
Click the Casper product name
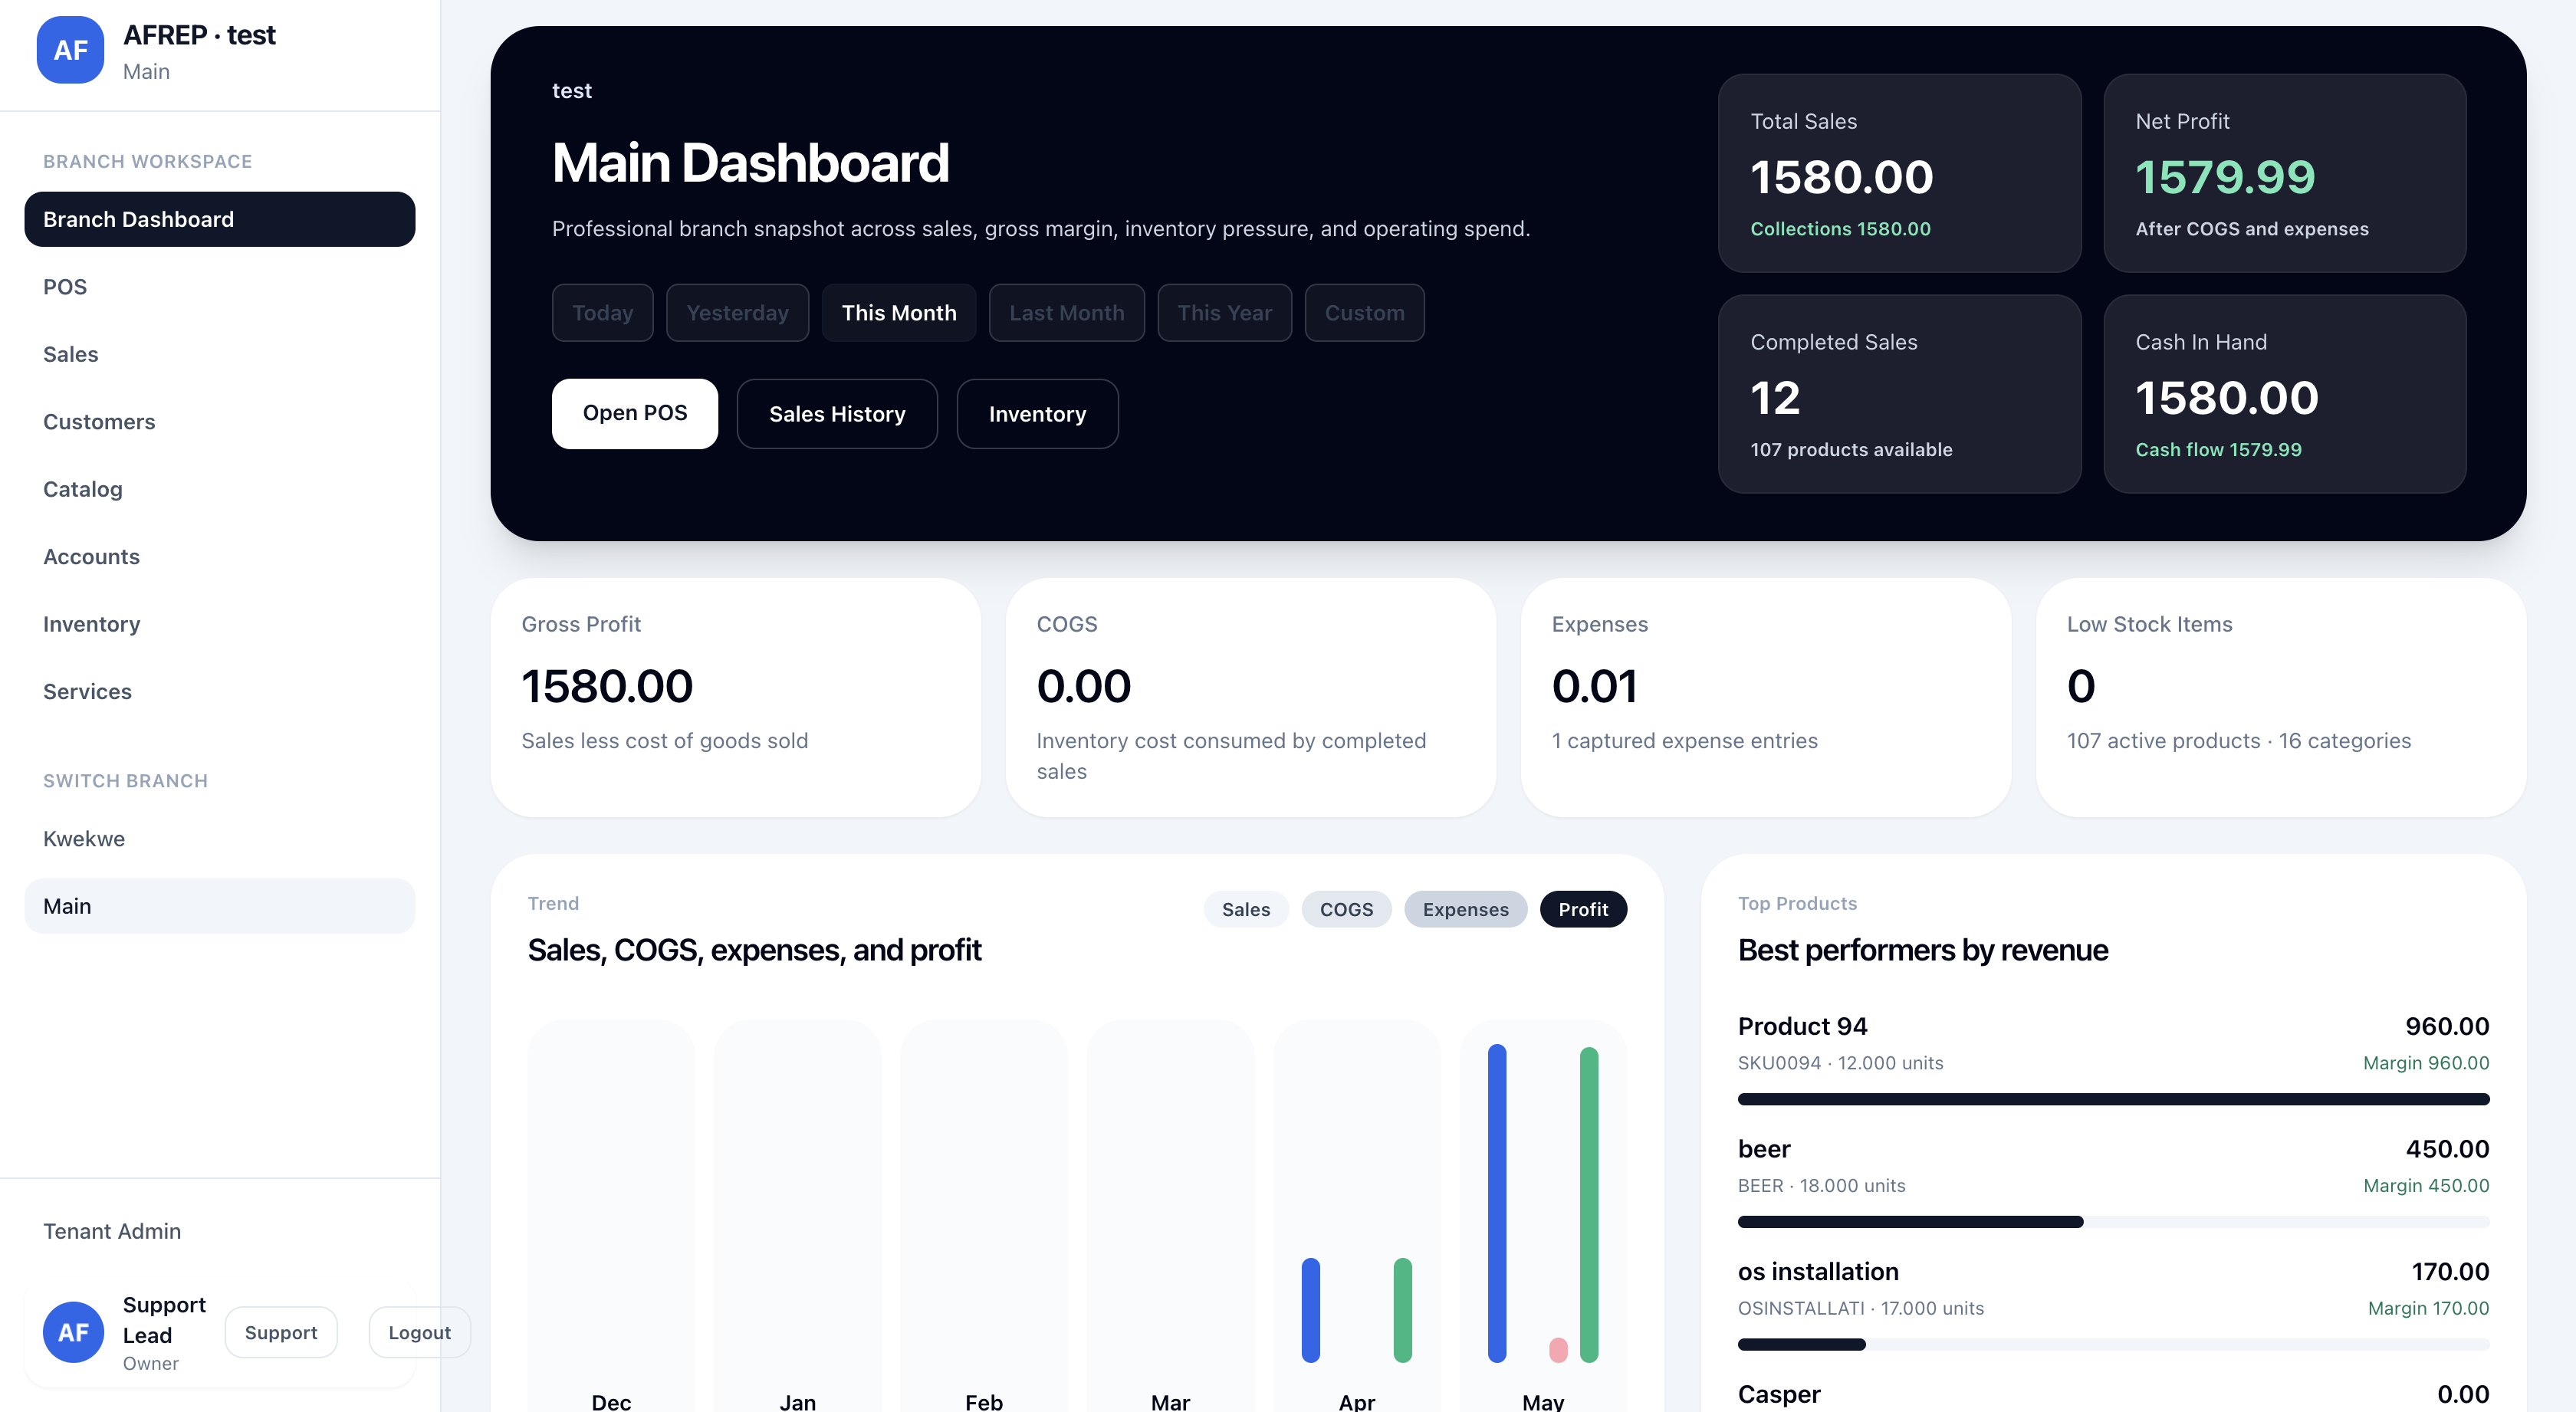[1779, 1394]
